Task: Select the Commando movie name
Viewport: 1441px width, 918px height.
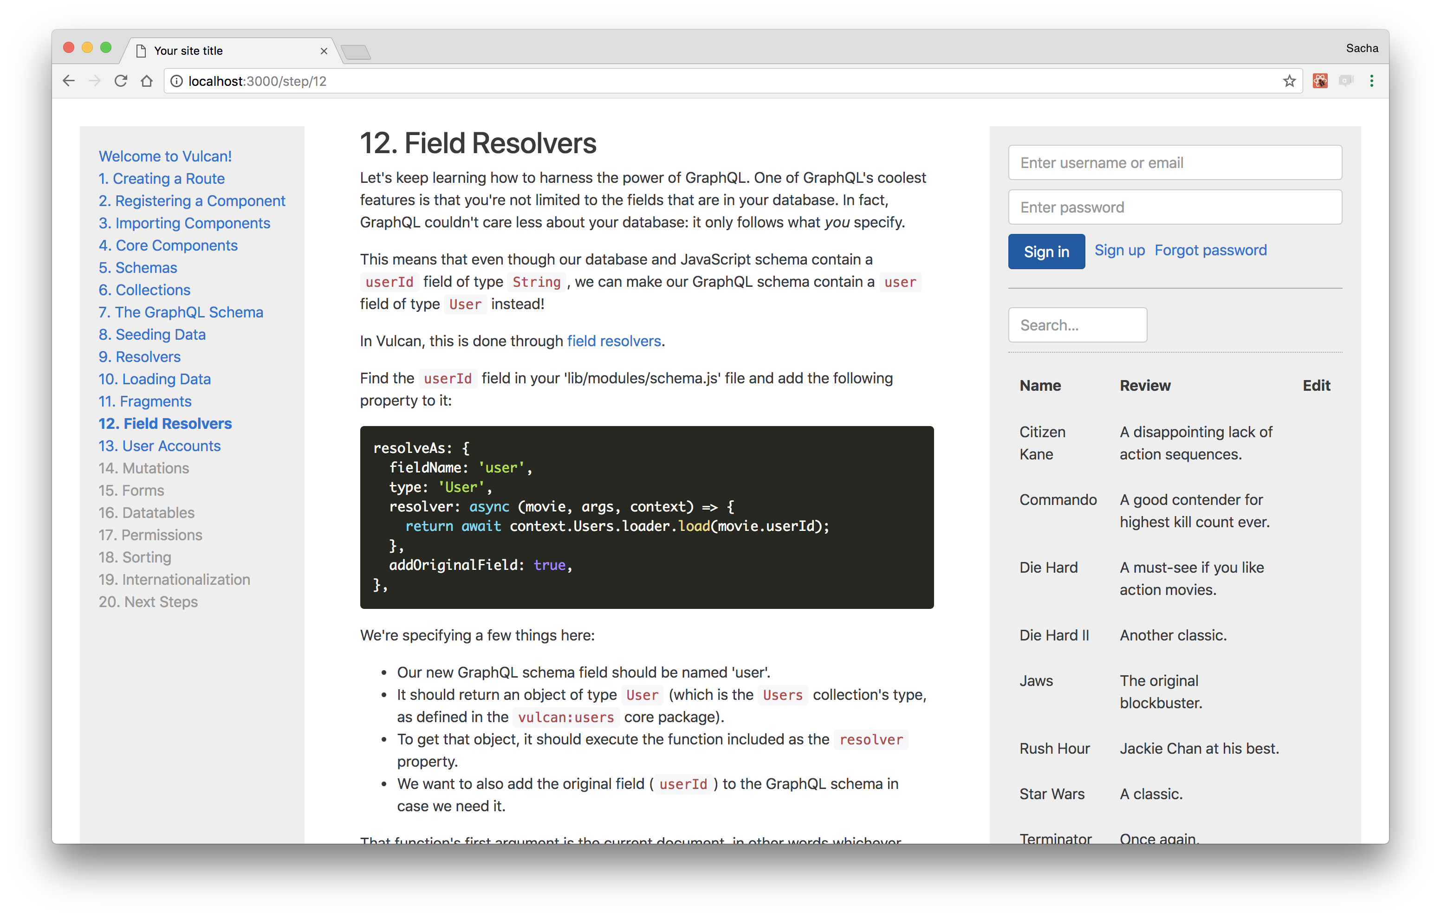Action: point(1058,500)
